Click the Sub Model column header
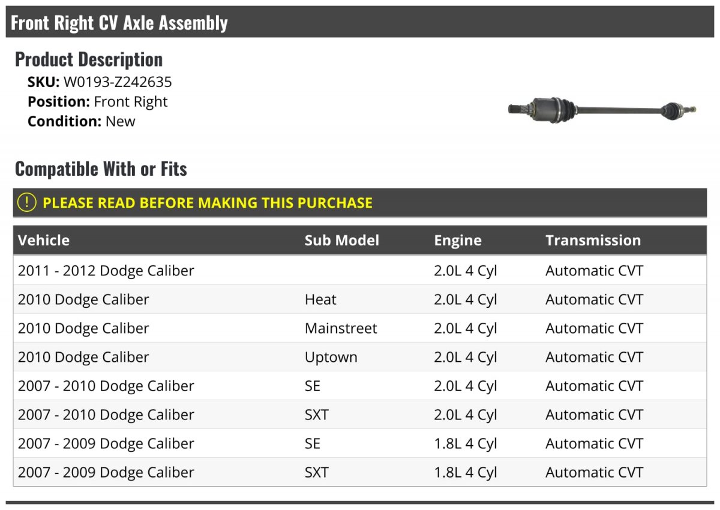The width and height of the screenshot is (720, 510). [x=341, y=241]
